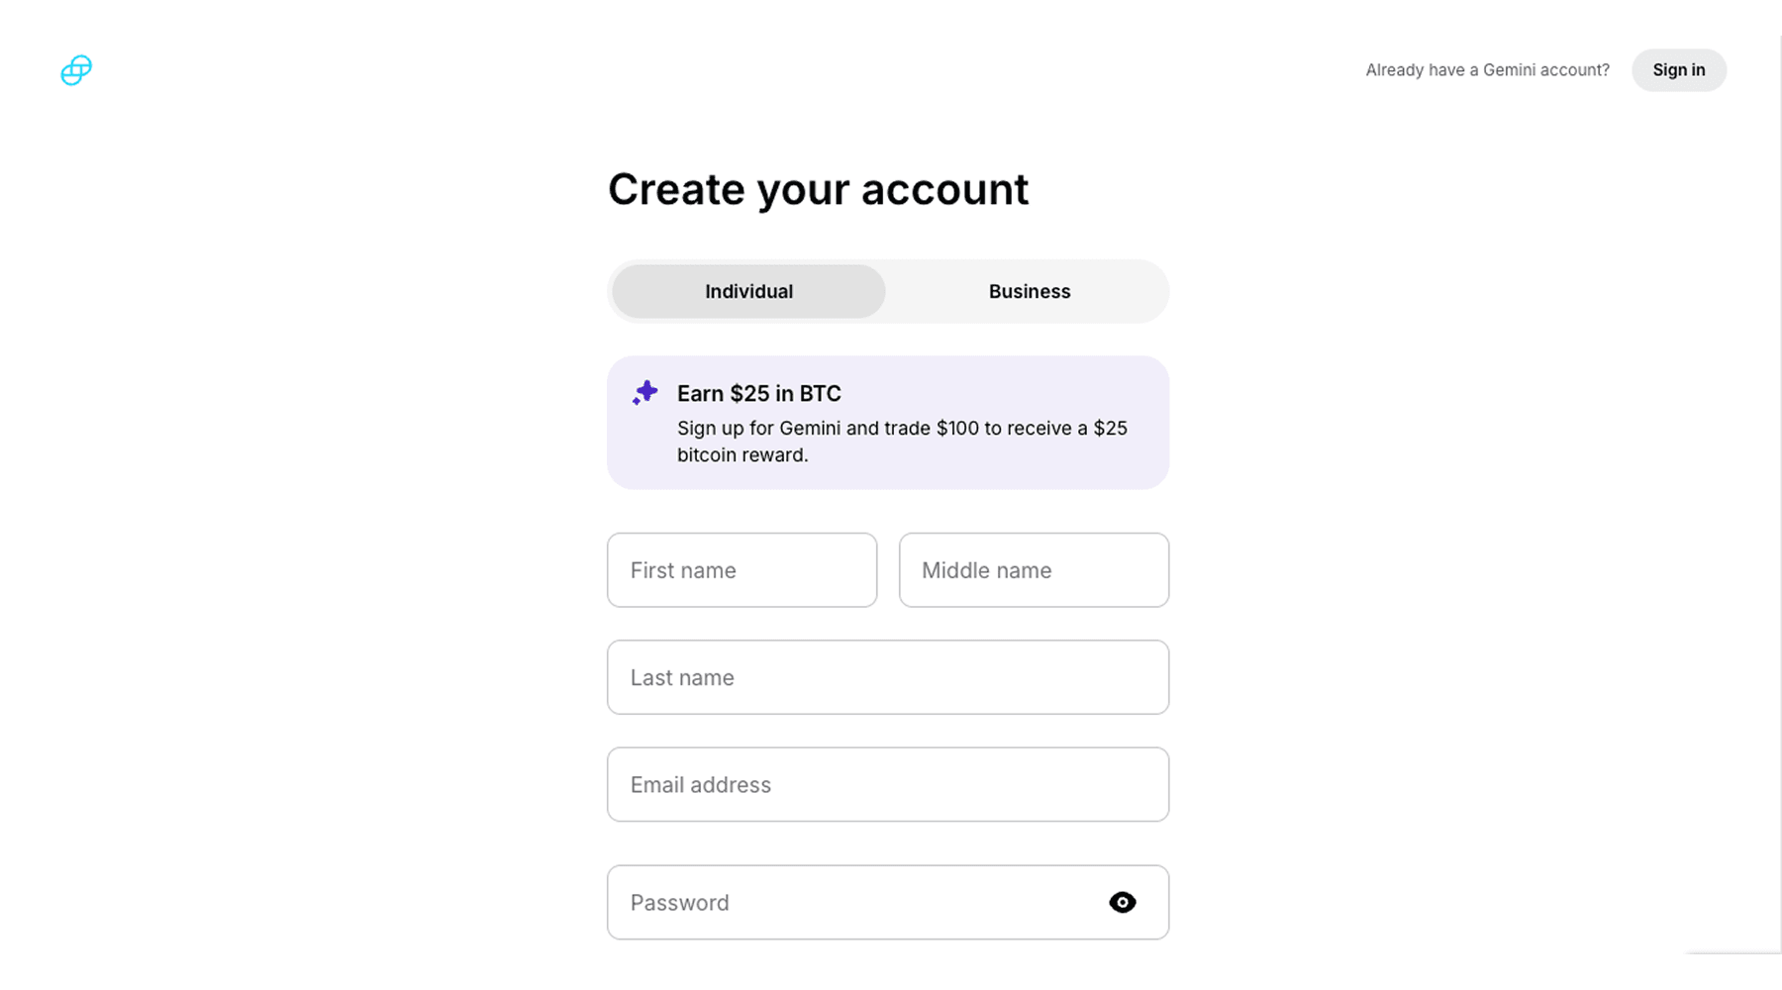
Task: Click the "Already have a Gemini account?" text
Action: 1487,70
